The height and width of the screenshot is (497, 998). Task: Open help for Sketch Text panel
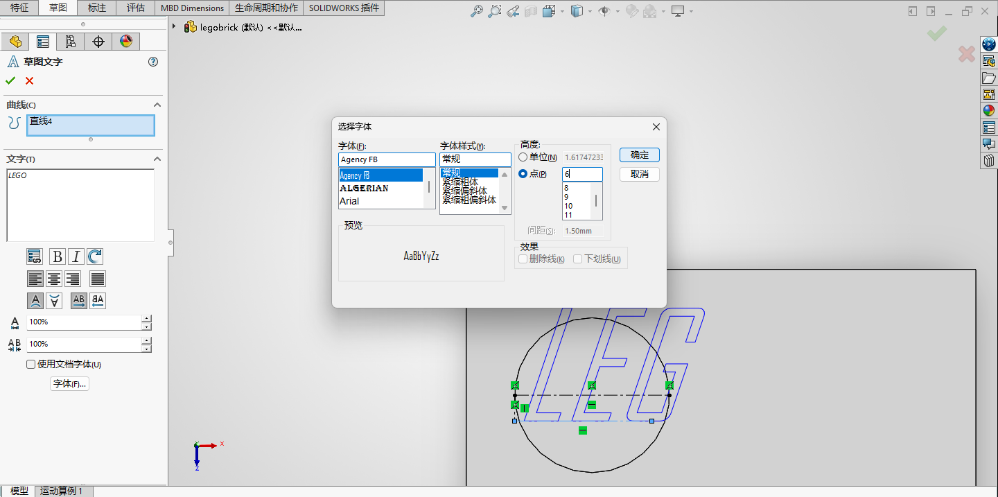click(x=153, y=62)
